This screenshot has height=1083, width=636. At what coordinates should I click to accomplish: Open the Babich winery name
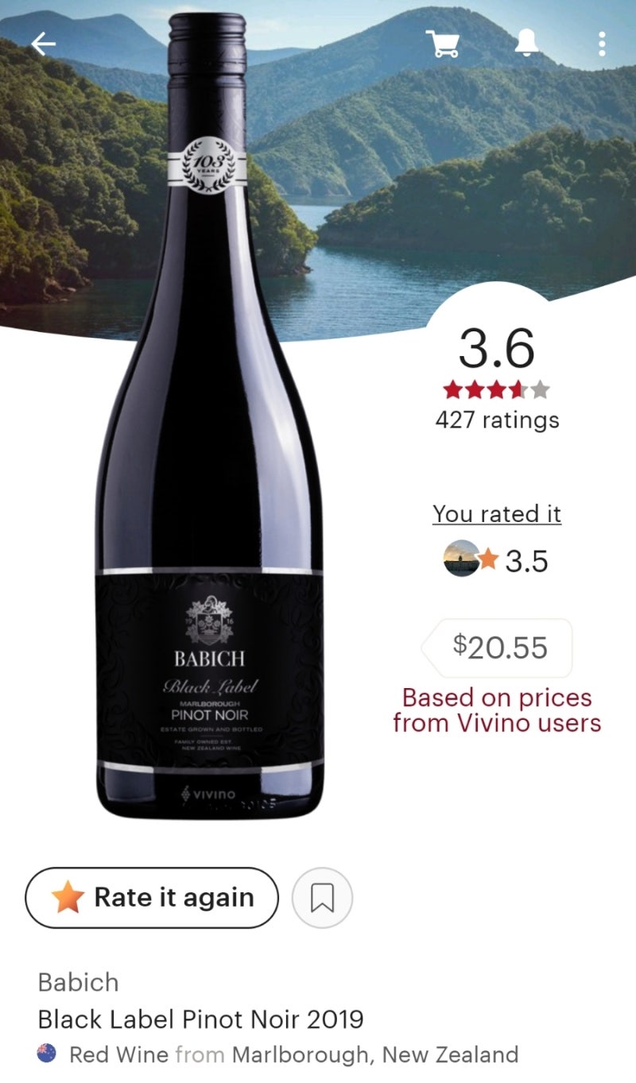pos(78,982)
